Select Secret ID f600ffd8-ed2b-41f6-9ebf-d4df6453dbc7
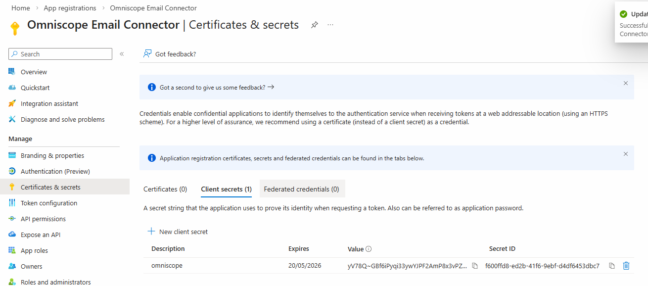Image resolution: width=648 pixels, height=286 pixels. coord(542,266)
